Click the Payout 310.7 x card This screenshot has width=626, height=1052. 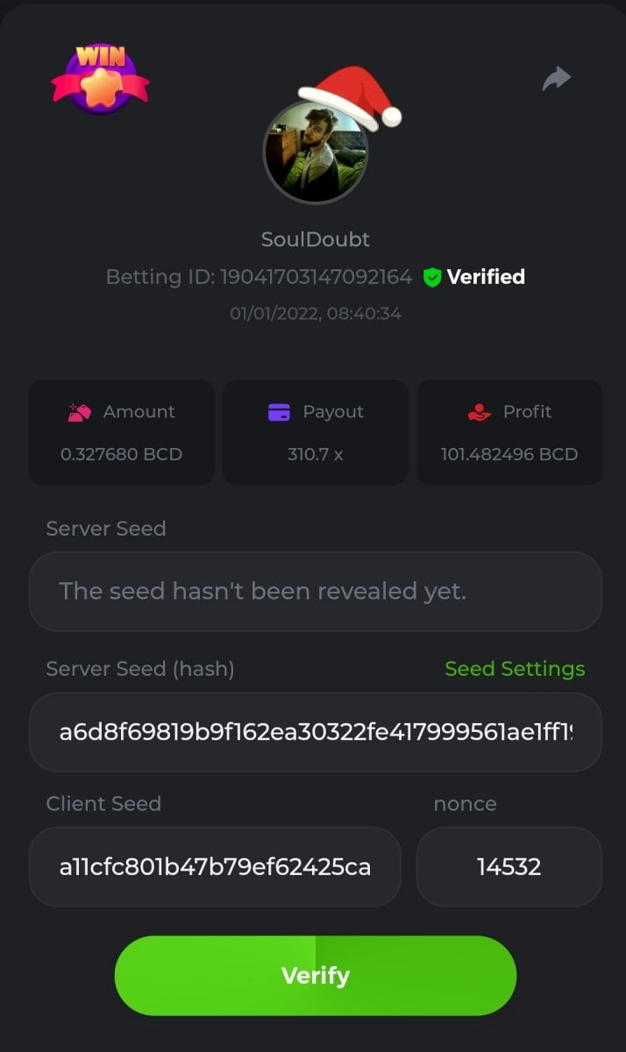(316, 432)
